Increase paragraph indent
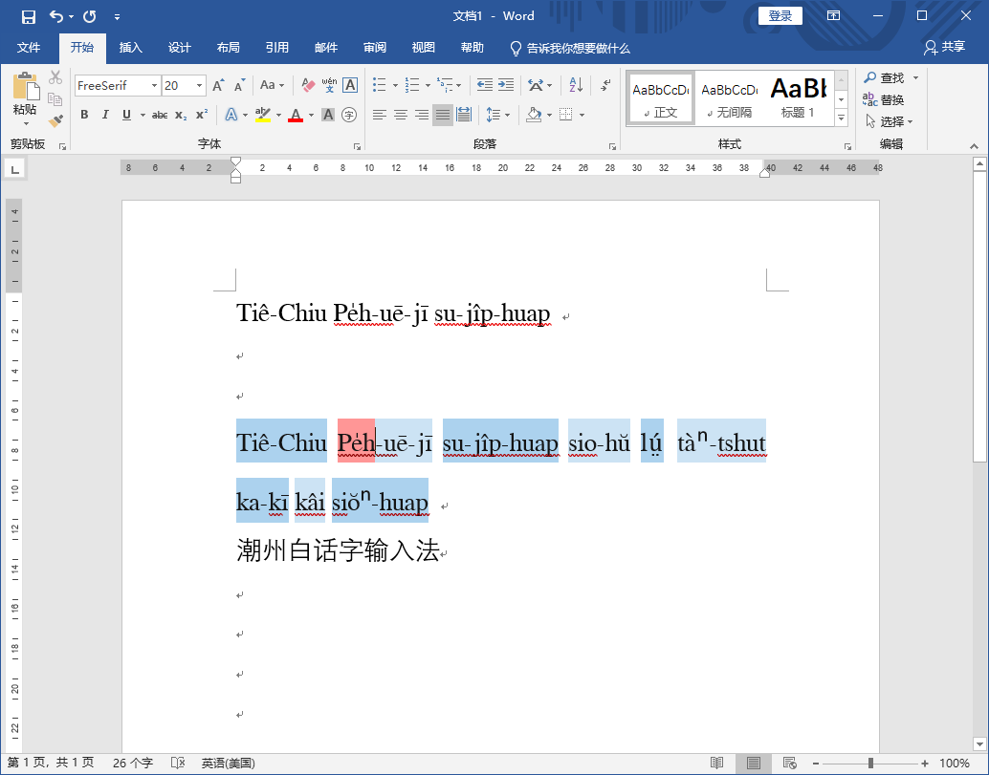The image size is (989, 775). tap(506, 85)
